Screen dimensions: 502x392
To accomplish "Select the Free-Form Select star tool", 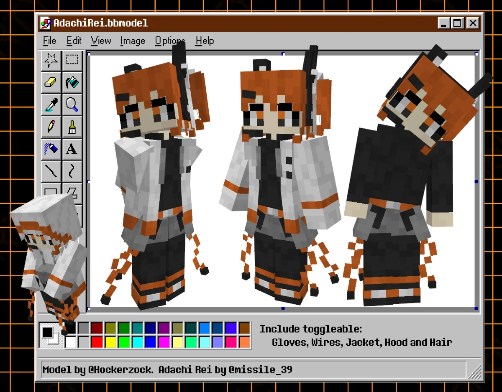I will click(x=51, y=61).
